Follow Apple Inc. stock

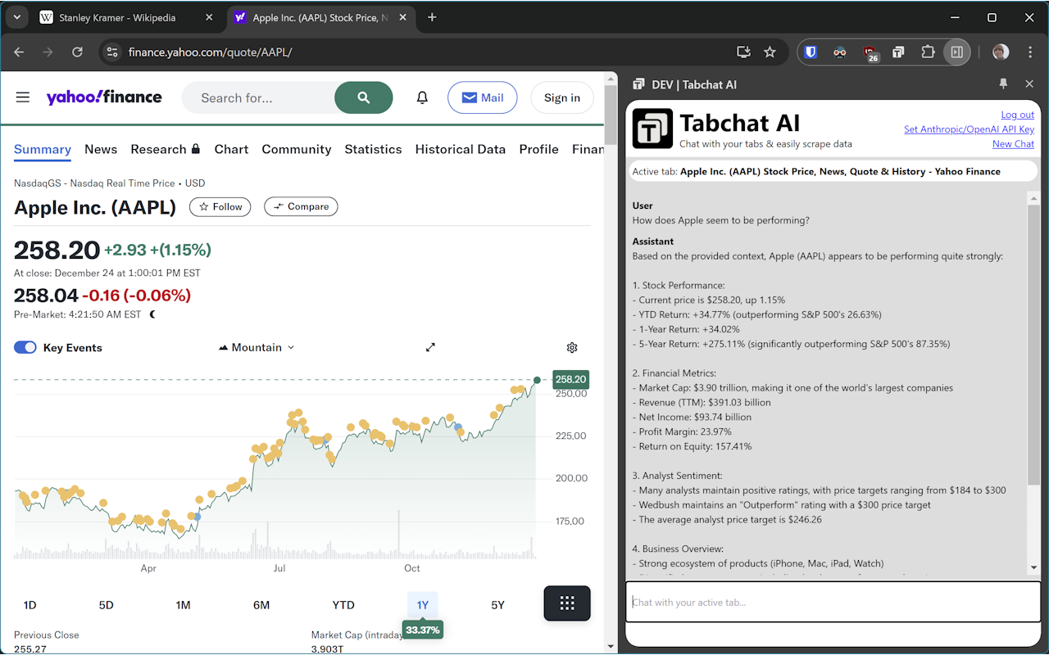[x=220, y=206]
